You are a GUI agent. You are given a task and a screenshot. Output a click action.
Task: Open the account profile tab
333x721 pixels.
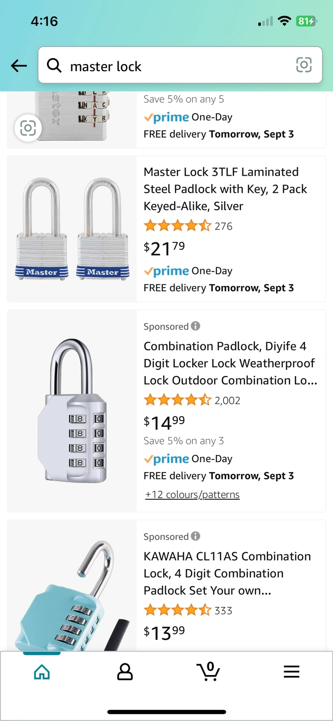(125, 671)
